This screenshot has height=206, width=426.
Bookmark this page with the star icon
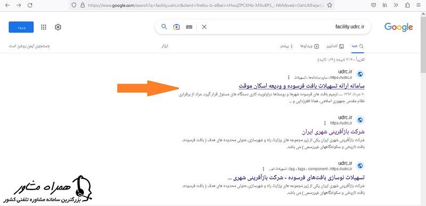tap(330, 5)
